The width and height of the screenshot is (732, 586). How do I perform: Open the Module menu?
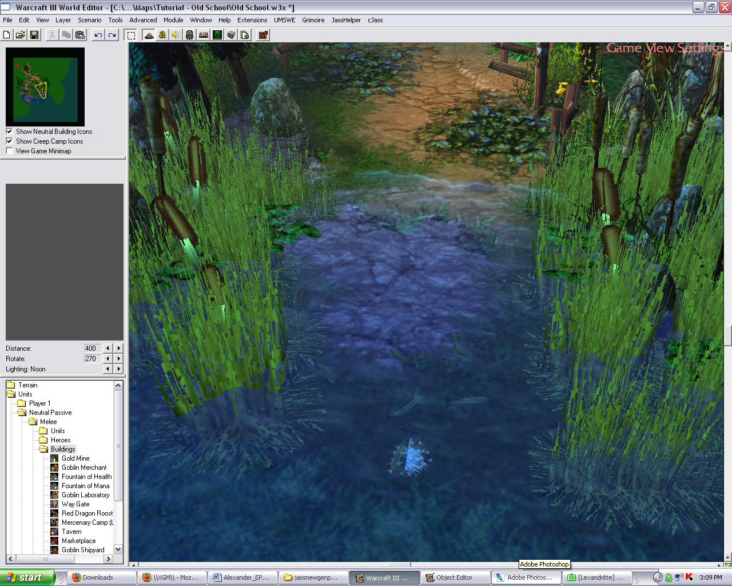point(173,20)
